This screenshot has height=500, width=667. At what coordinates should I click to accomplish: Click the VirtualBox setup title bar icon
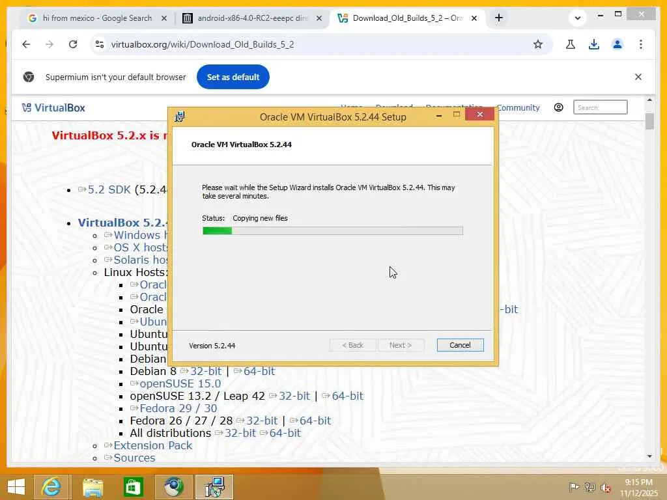[x=180, y=117]
